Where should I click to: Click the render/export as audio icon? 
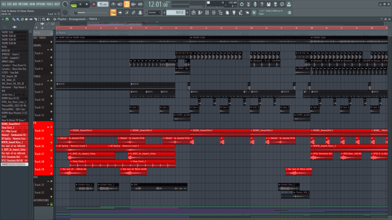click(x=275, y=4)
